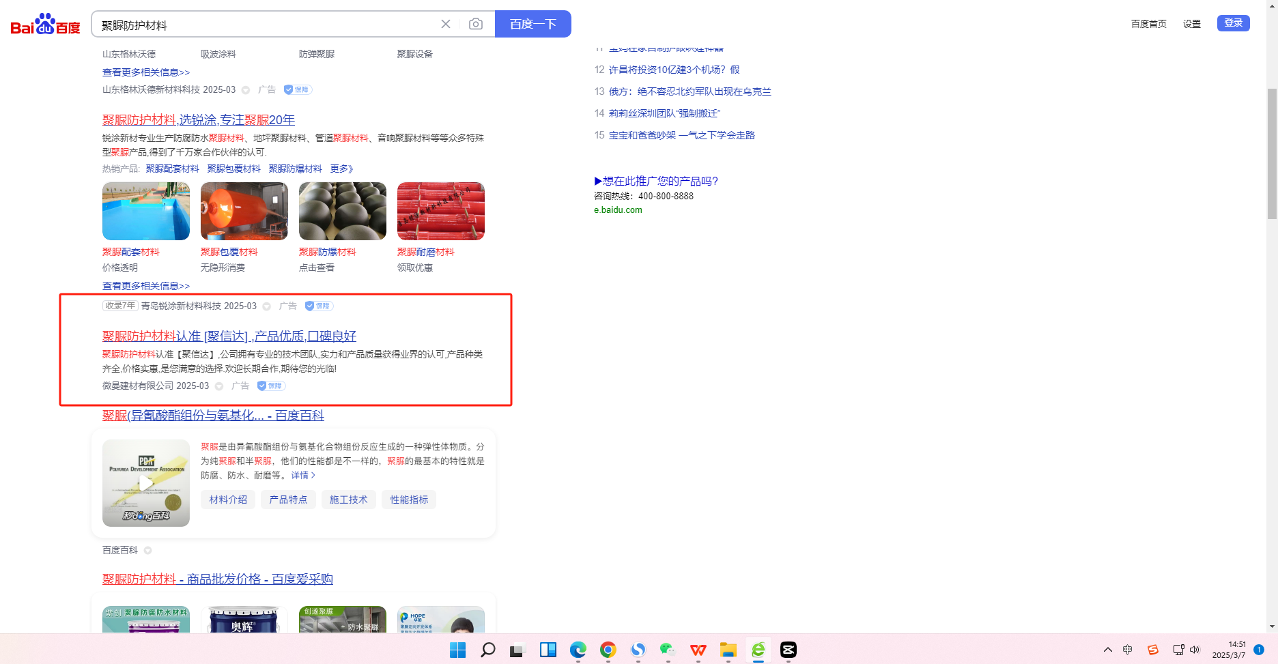Screen dimensions: 1278x664
Task: Expand the arrow beside 青岛锐涂新材料科技 2025-03
Action: (x=267, y=306)
